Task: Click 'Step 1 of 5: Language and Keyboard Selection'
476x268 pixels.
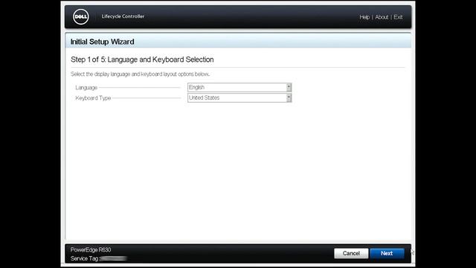Action: click(x=142, y=60)
